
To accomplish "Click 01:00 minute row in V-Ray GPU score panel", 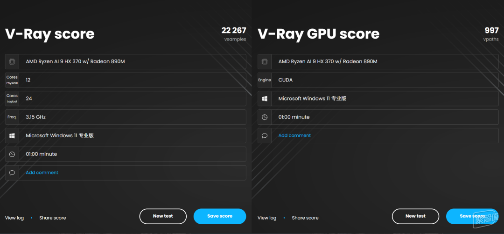I will point(378,117).
